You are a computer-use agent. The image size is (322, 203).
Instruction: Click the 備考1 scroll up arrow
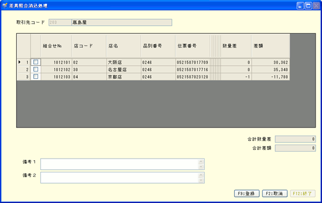pos(201,162)
